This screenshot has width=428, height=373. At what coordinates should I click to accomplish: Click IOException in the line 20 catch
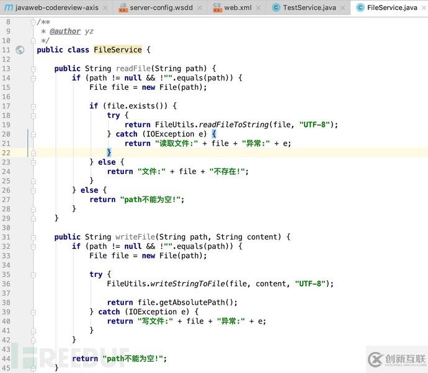coord(171,134)
